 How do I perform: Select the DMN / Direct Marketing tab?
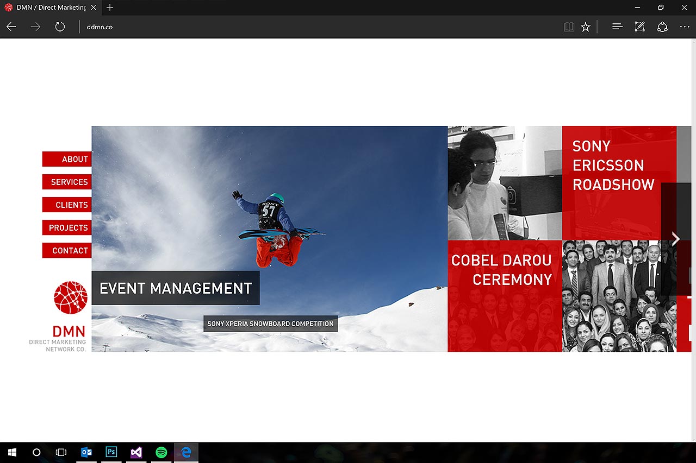coord(50,8)
